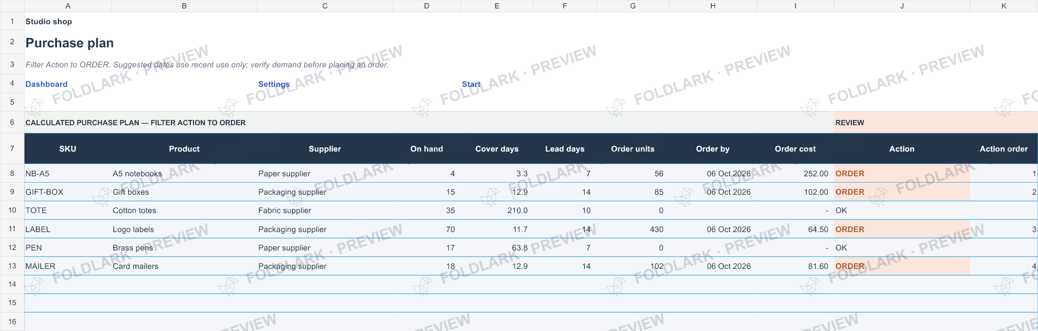Select the 81.60 order cost cell
The width and height of the screenshot is (1038, 331).
pos(795,266)
